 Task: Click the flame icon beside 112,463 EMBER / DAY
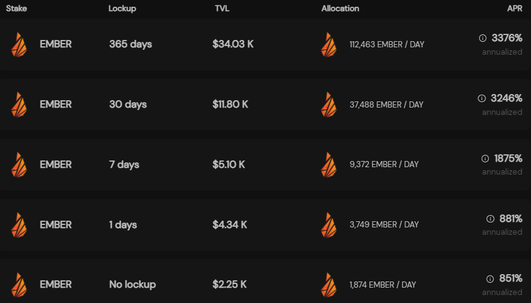coord(329,44)
